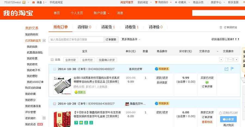Click 再次购买 link
The height and width of the screenshot is (127, 245).
pyautogui.click(x=228, y=125)
